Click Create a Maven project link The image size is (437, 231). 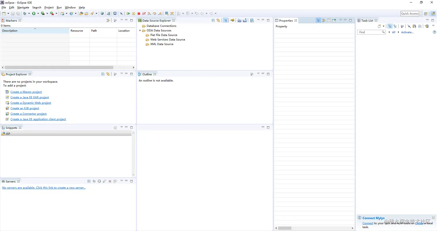[26, 92]
